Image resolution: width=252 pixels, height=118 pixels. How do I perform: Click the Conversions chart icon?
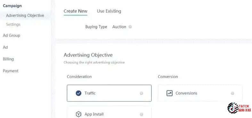(x=169, y=93)
